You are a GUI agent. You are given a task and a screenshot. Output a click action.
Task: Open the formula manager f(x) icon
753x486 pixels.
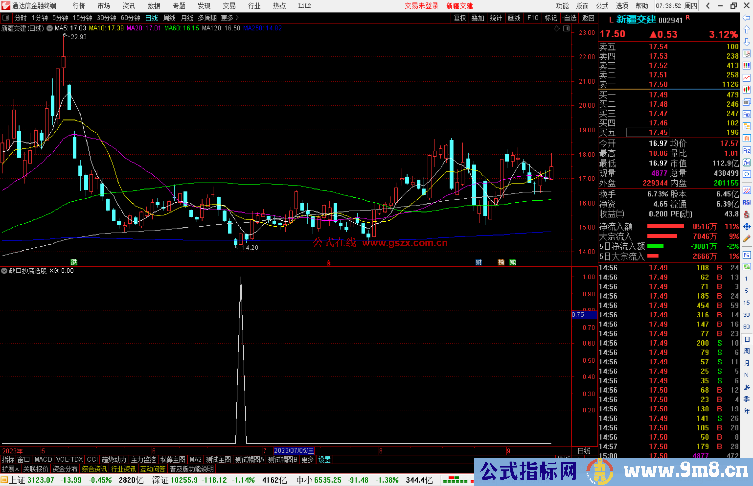[747, 163]
